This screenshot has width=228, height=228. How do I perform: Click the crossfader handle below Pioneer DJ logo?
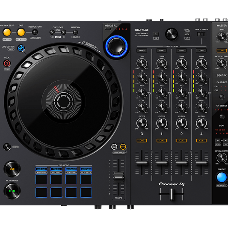point(172,194)
